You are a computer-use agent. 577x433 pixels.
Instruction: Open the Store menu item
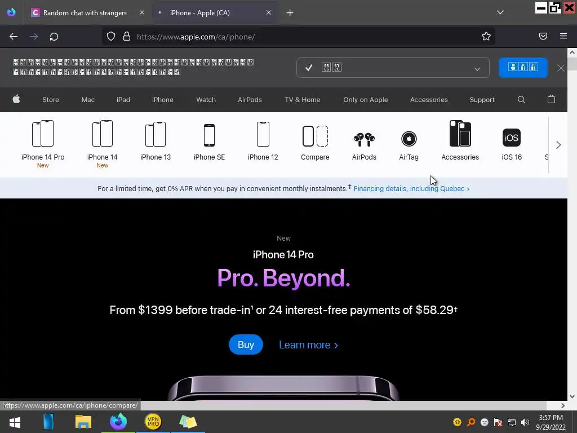pyautogui.click(x=50, y=100)
